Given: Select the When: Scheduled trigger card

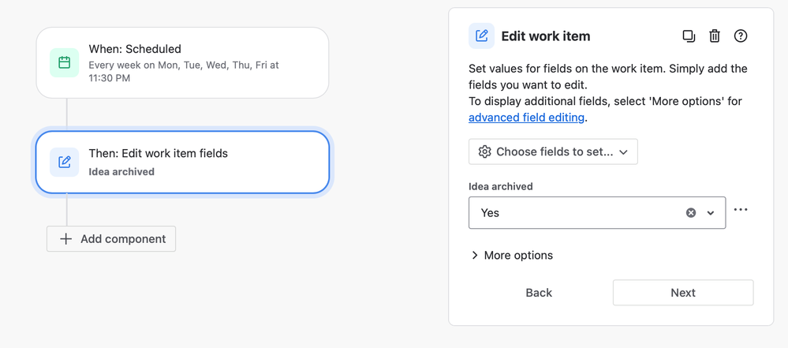Looking at the screenshot, I should pos(182,63).
